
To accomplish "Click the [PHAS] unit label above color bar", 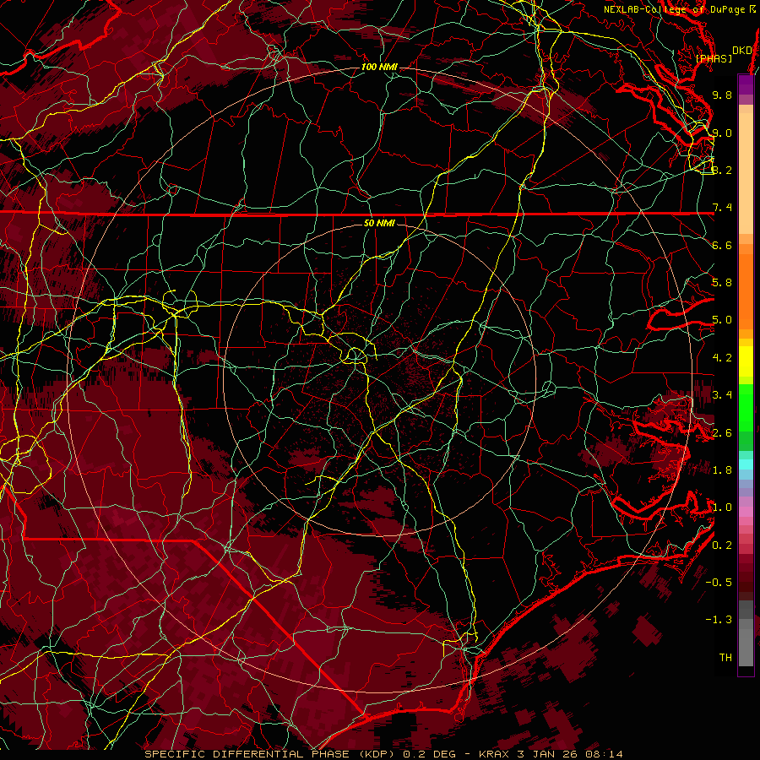I will 714,59.
